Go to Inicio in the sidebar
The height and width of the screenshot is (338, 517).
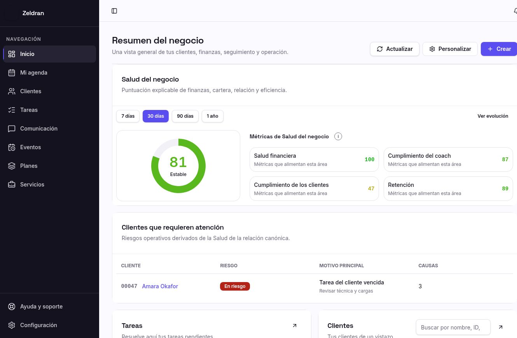coord(49,54)
